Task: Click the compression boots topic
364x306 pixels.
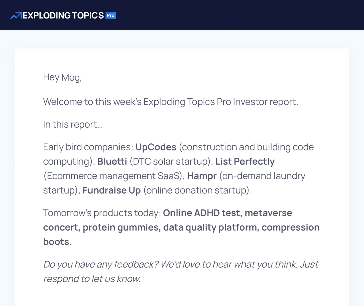Action: tap(181, 235)
